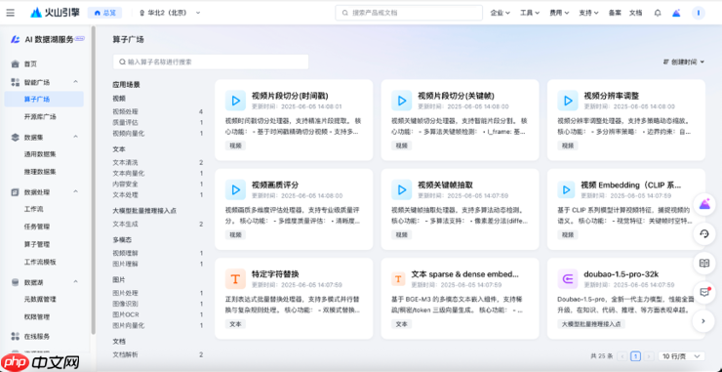This screenshot has height=372, width=722.
Task: Click the purple mountain icon beside the bell
Action: (676, 13)
